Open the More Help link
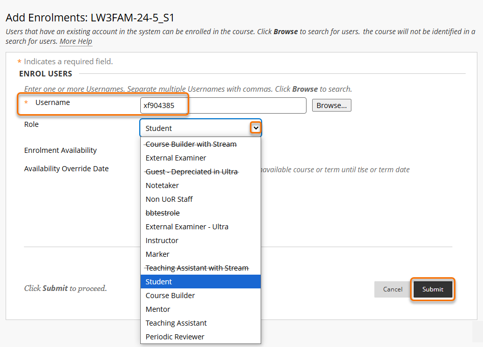This screenshot has width=483, height=347. click(75, 41)
